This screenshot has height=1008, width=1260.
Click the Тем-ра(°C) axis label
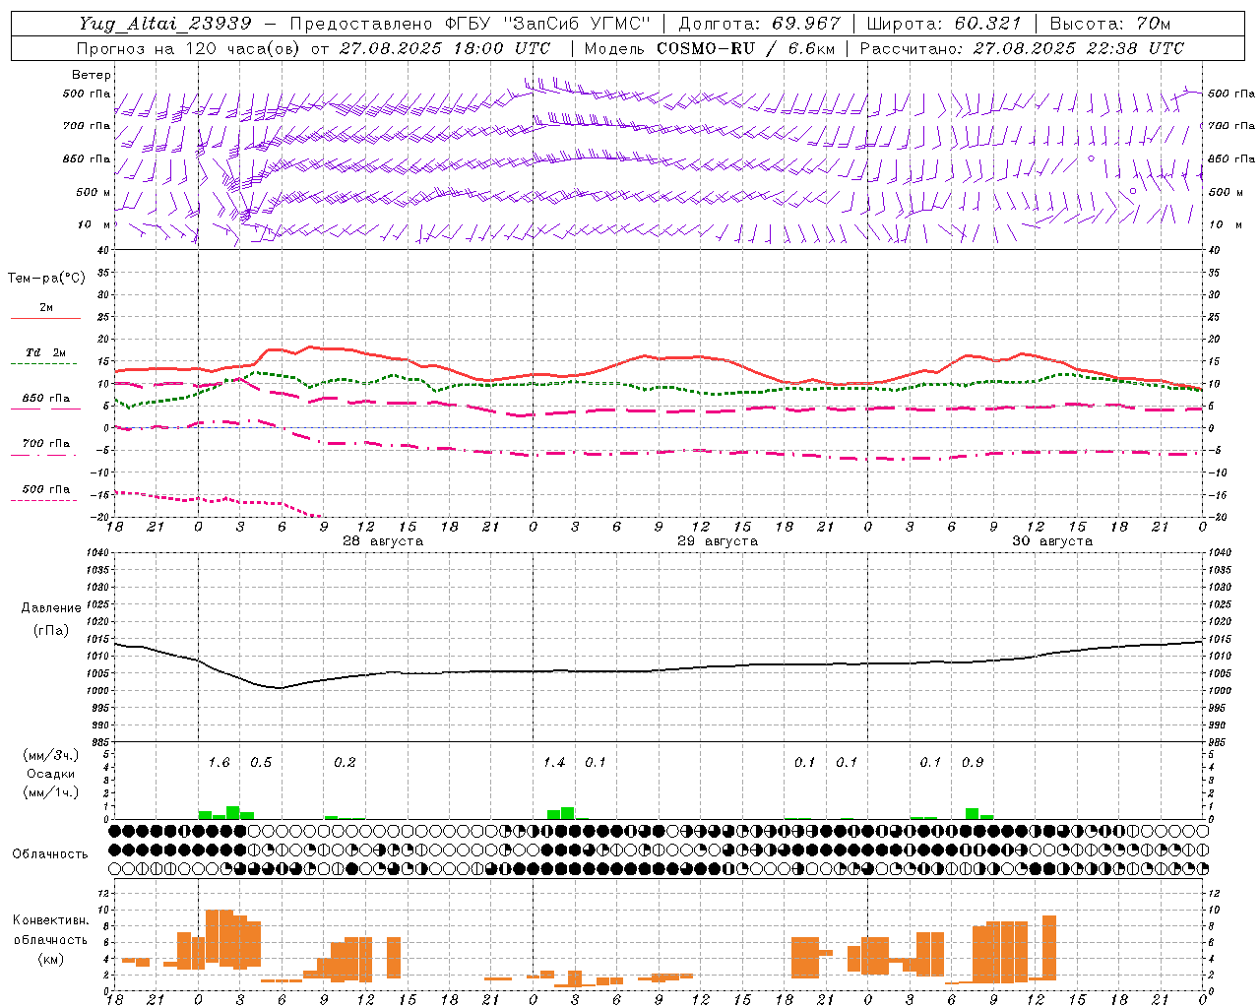tap(46, 279)
